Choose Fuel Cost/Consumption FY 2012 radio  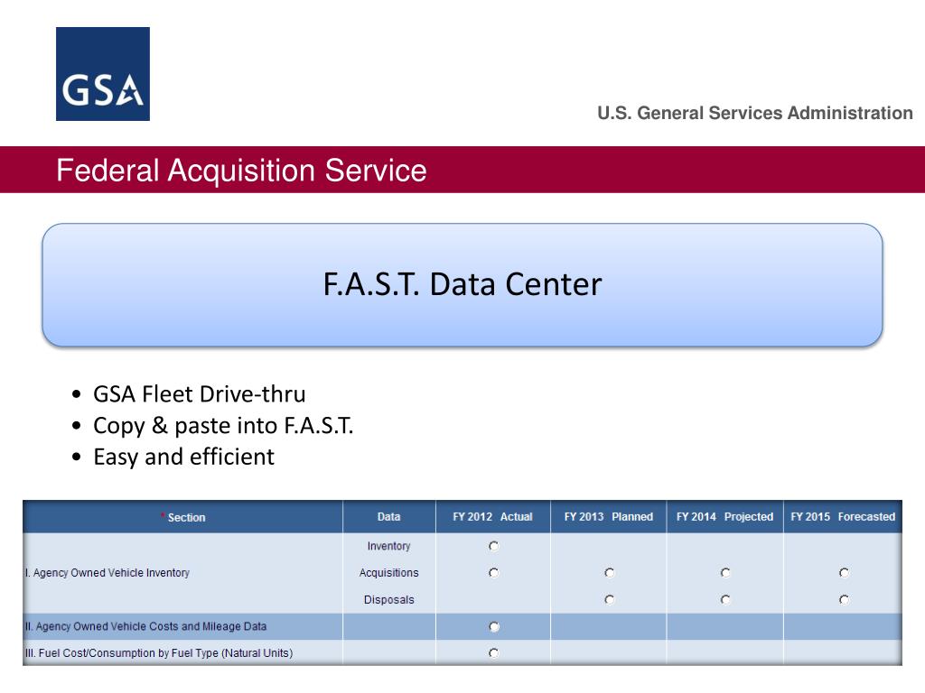(x=494, y=653)
